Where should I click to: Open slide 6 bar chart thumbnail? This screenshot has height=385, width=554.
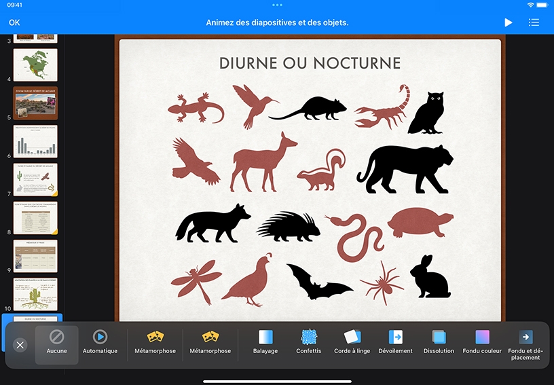point(35,141)
